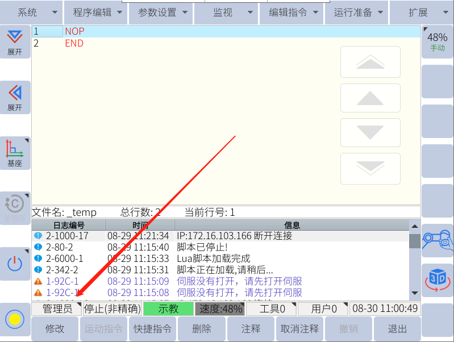Viewport: 454px width, 342px height.
Task: Click the 修改 button
Action: pyautogui.click(x=55, y=329)
